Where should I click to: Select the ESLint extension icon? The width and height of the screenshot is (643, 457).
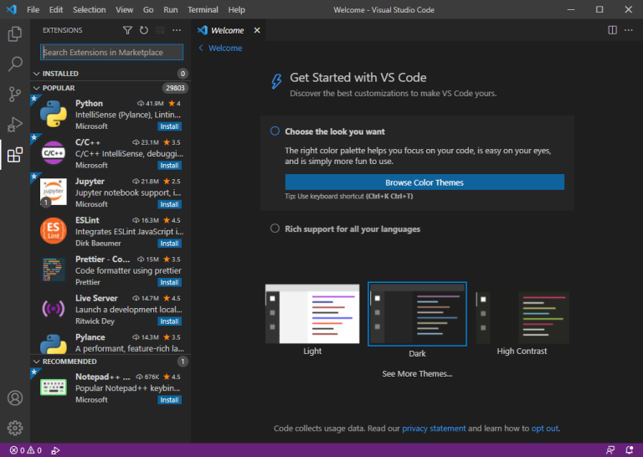(x=54, y=231)
